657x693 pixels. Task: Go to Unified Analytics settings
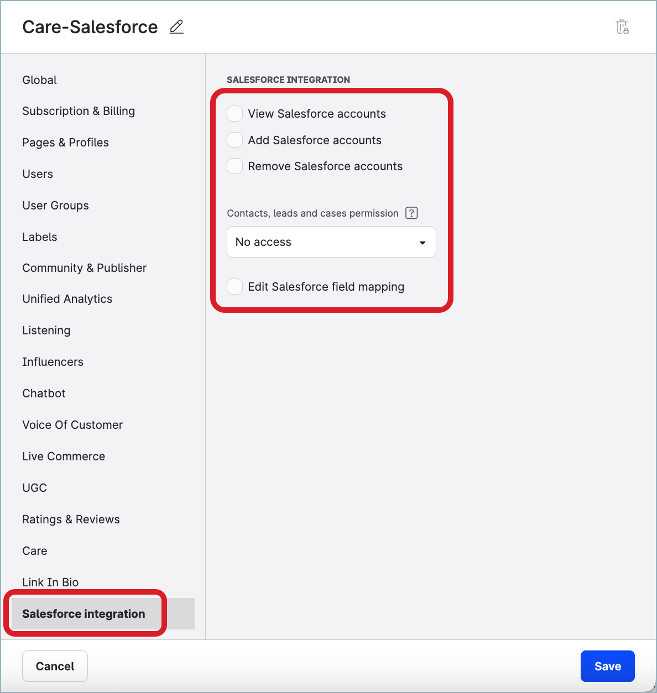pyautogui.click(x=67, y=298)
